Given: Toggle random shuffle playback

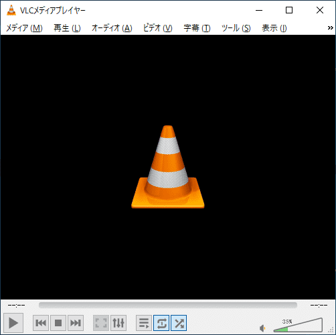Looking at the screenshot, I should 179,323.
